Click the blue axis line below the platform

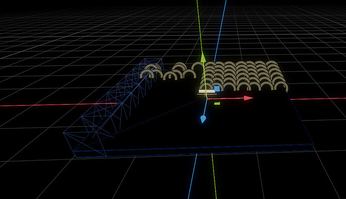tap(193, 176)
